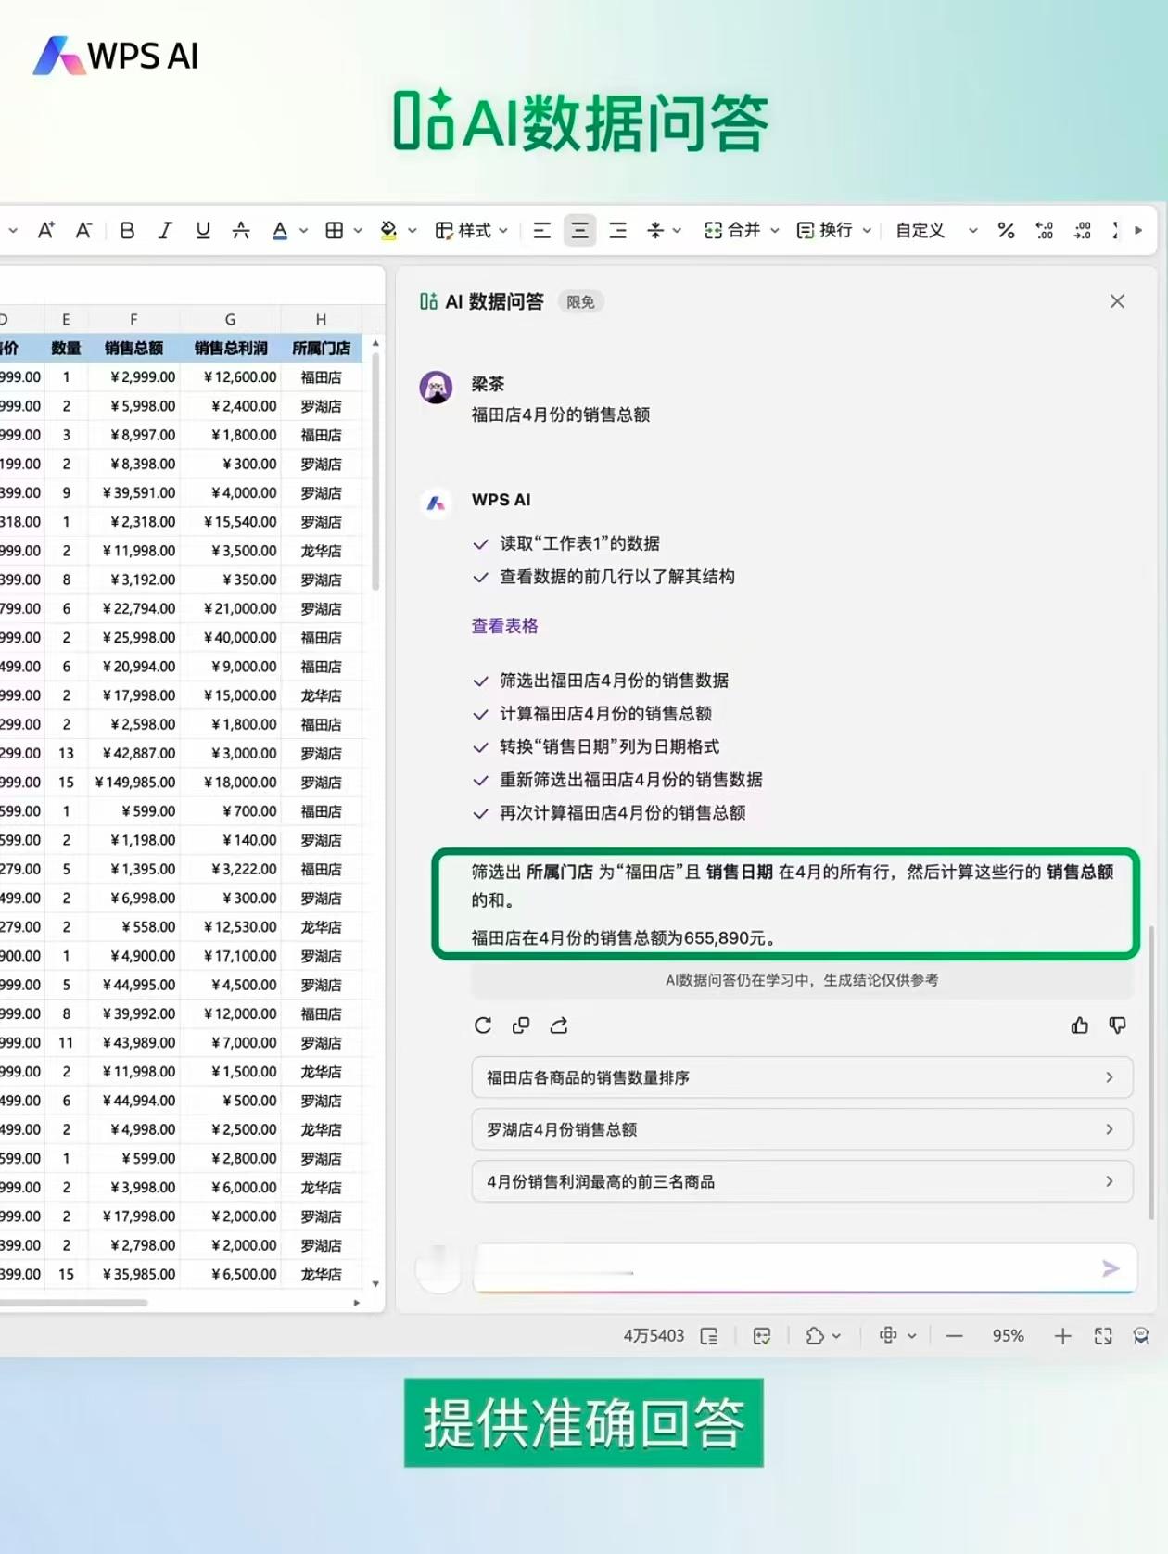Click vertical middle alignment icon

[x=655, y=230]
